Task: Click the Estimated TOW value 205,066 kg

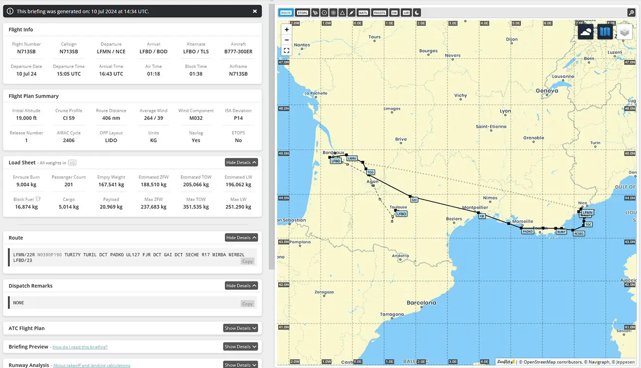Action: click(x=196, y=184)
